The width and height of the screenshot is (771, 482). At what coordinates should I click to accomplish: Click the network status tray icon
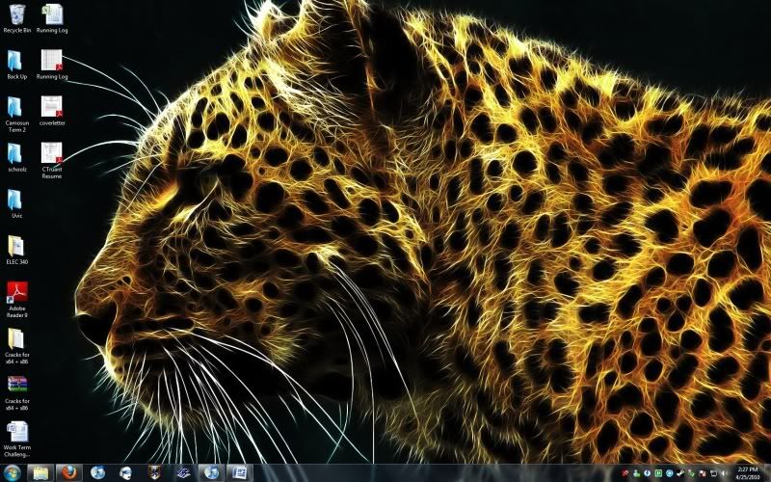pyautogui.click(x=713, y=473)
